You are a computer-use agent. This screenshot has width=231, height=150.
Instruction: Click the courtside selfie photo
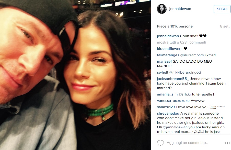(75, 75)
